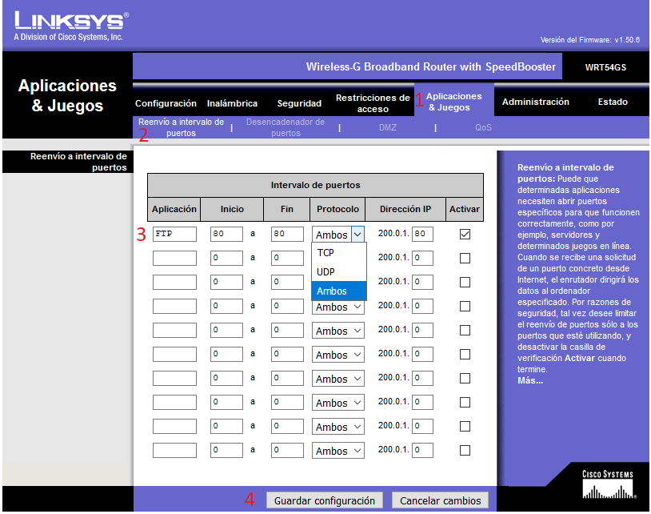651x514 pixels.
Task: Enable the Activar checkbox in the second row
Action: (465, 259)
